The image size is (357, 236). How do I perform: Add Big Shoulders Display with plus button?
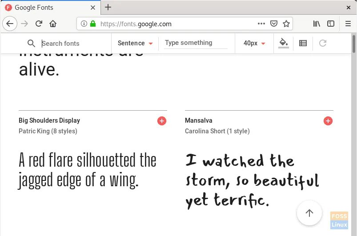162,121
